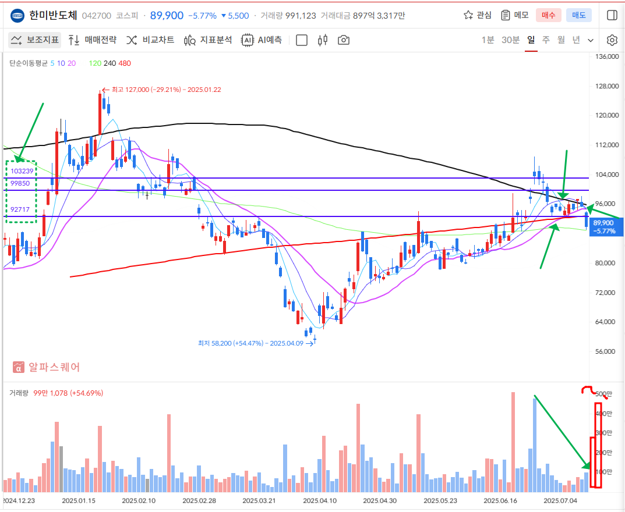Click the red 매수 buy button
Screen dimensions: 625x512
(x=548, y=15)
